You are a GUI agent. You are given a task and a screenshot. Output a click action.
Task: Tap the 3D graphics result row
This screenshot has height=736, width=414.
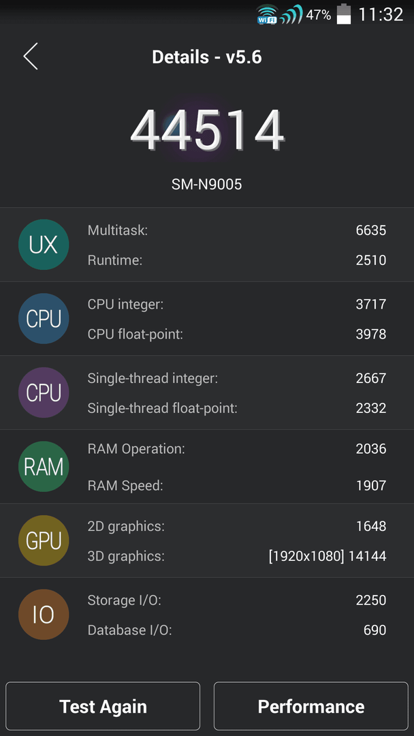[237, 556]
